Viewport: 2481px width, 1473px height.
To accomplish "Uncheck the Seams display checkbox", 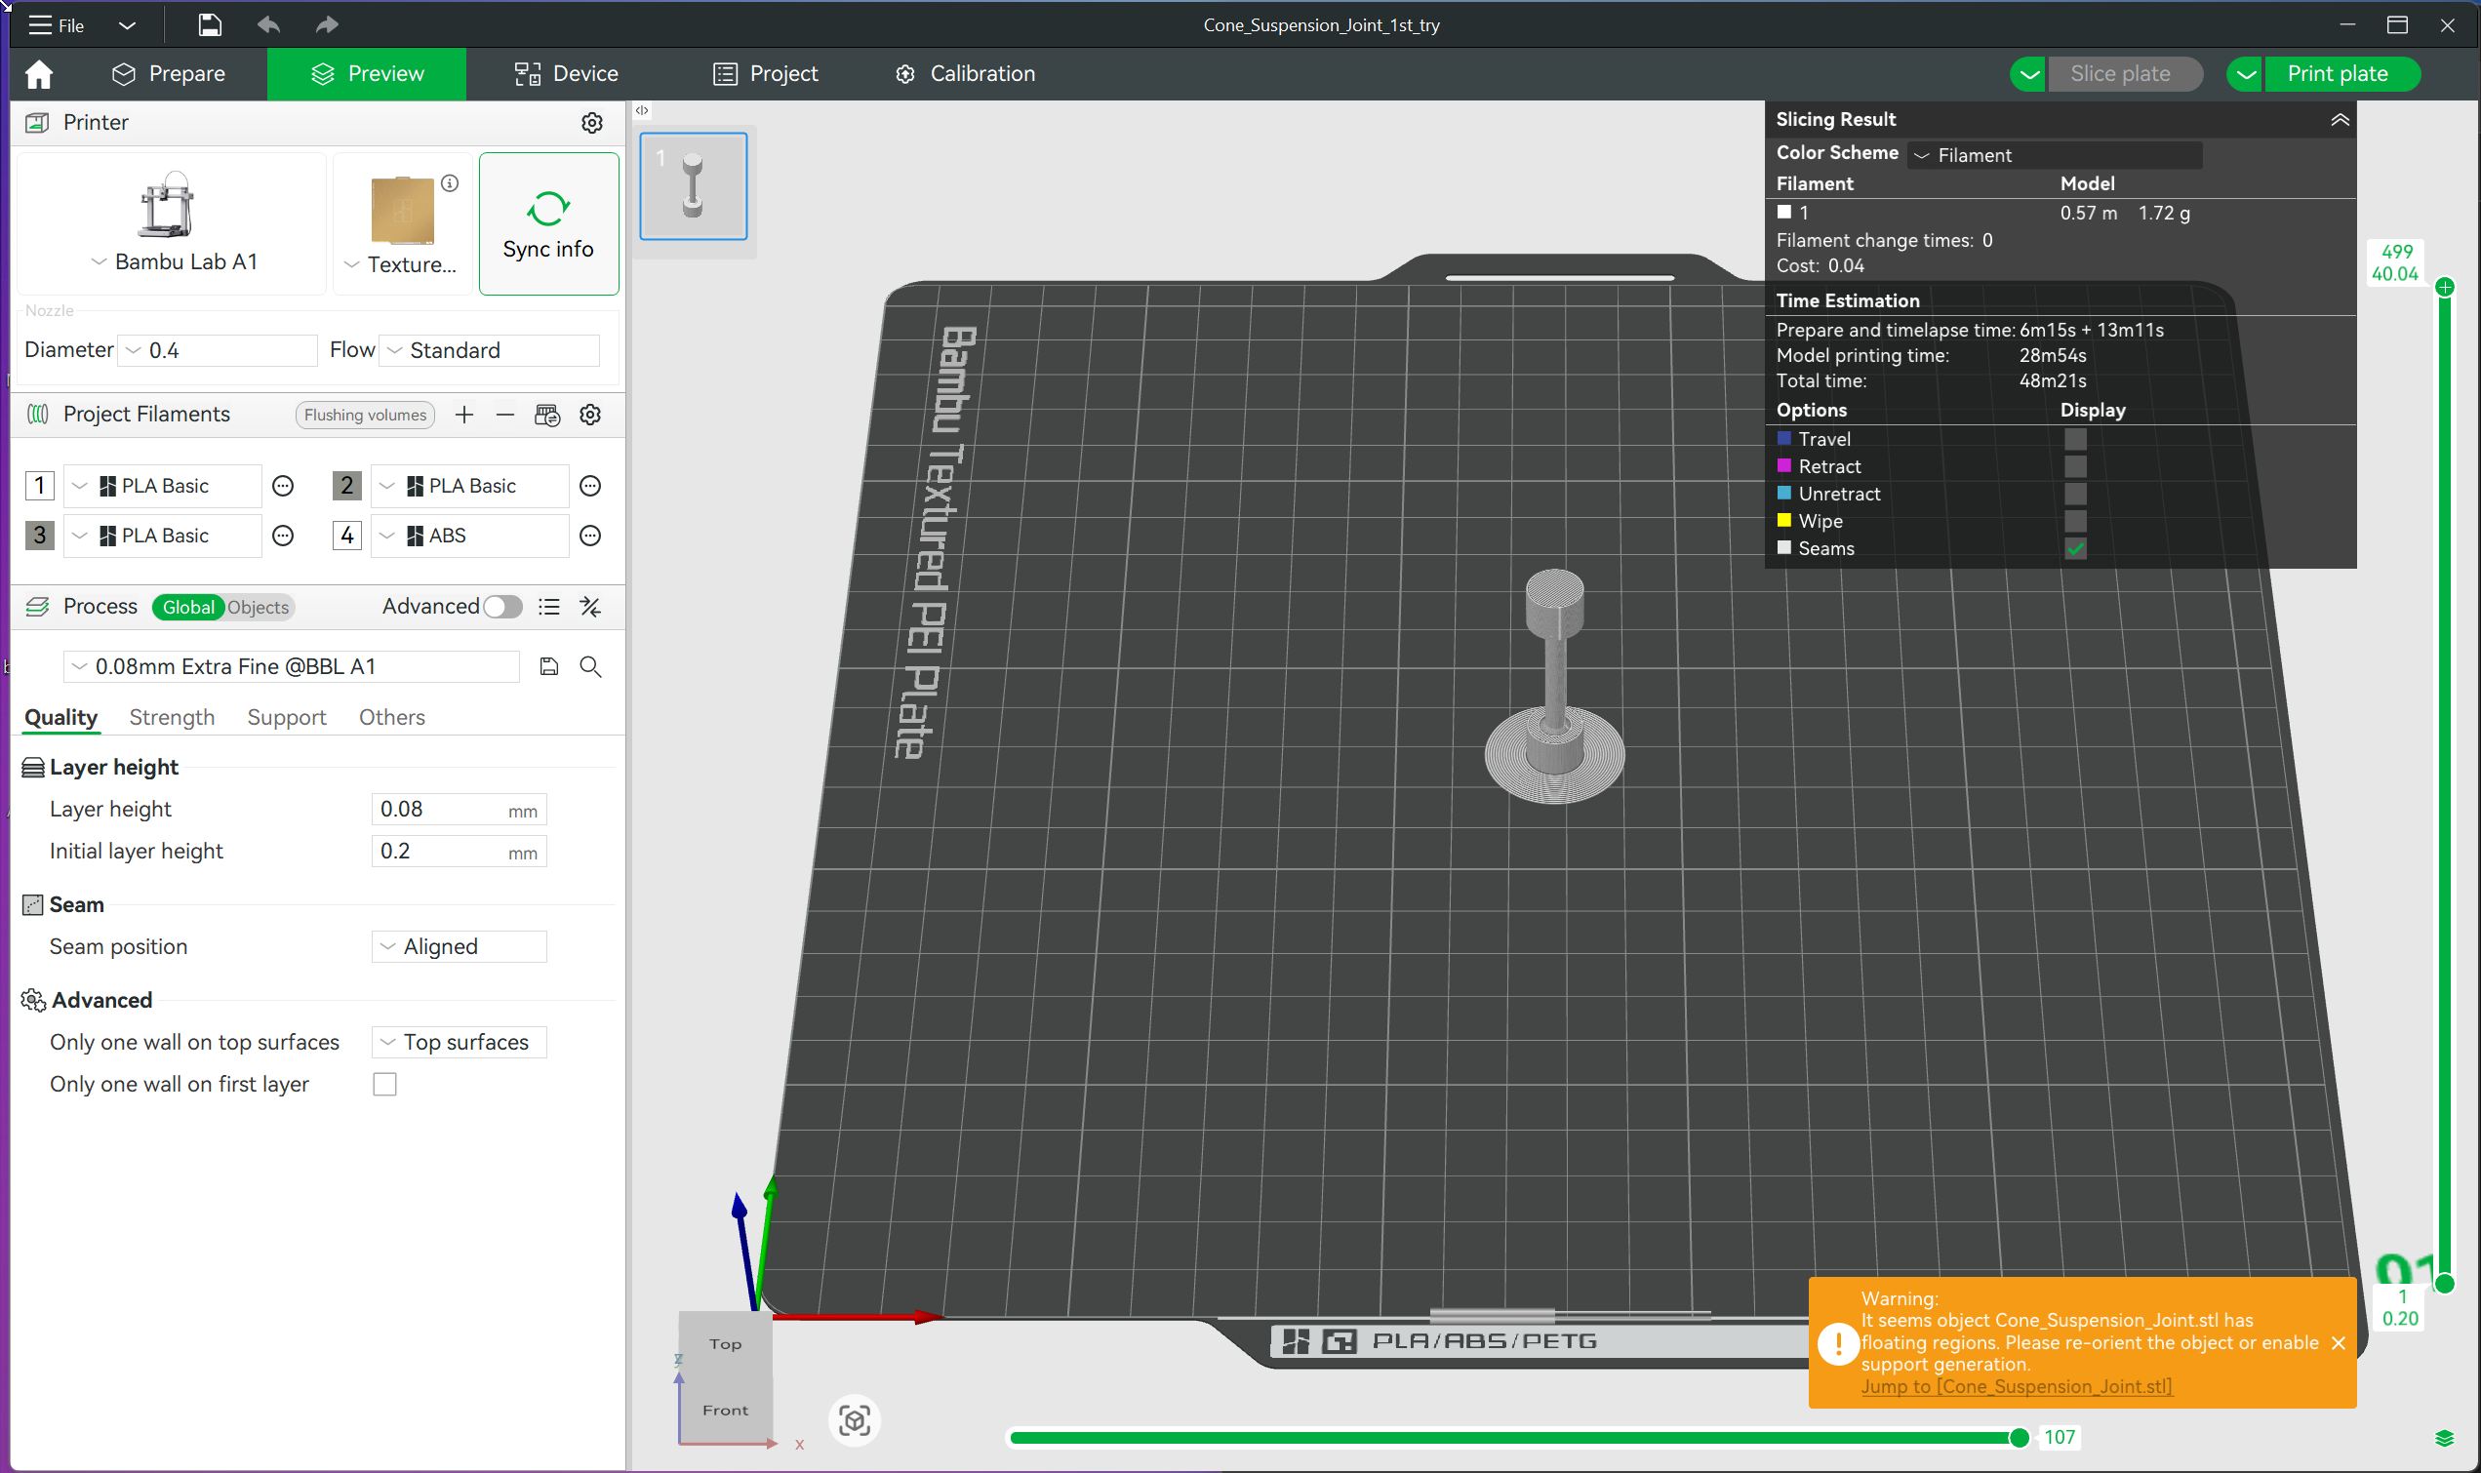I will 2075,549.
